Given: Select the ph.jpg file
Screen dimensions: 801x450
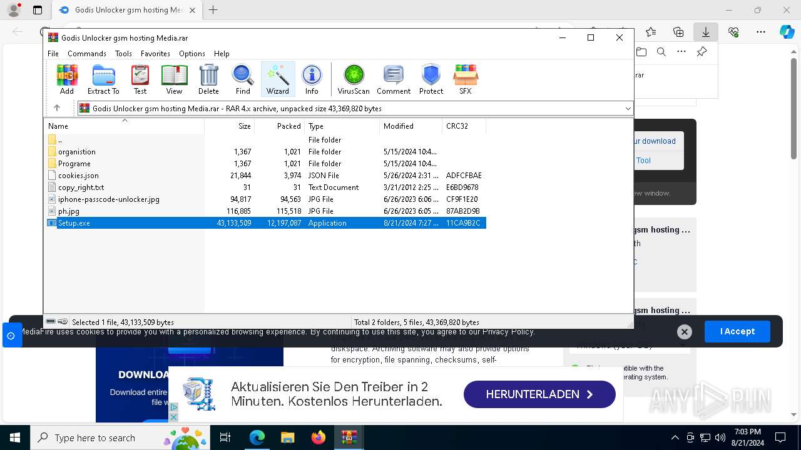Looking at the screenshot, I should [x=265, y=211].
